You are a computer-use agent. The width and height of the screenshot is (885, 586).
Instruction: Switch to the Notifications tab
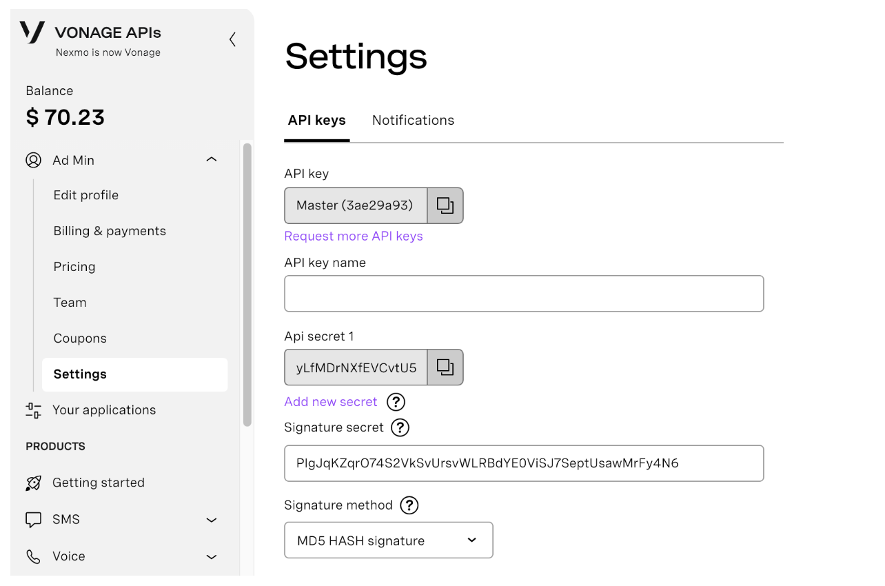coord(413,121)
